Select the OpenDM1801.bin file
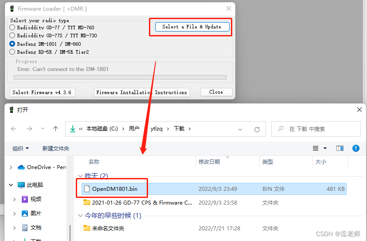The width and height of the screenshot is (367, 241). (214, 189)
